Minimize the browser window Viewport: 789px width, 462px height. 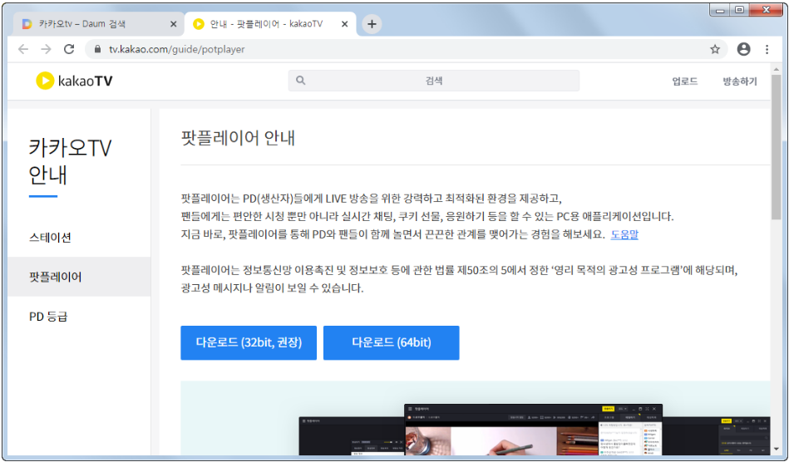coord(720,9)
